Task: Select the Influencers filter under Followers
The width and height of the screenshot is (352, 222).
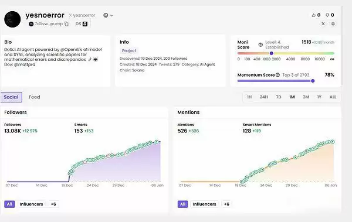Action: (31, 204)
